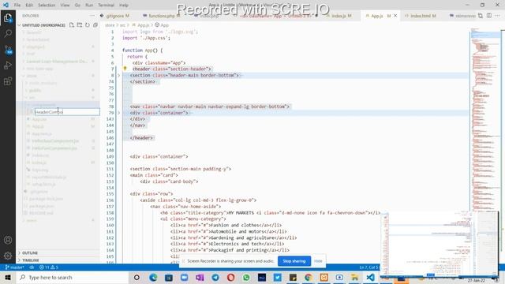Open the Open Changes icon in editor toolbar
Screen dimensions: 505x284
point(481,16)
